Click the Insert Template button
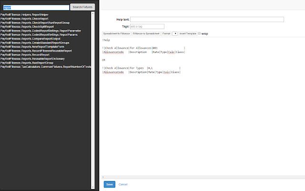The width and height of the screenshot is (305, 191). click(x=188, y=34)
